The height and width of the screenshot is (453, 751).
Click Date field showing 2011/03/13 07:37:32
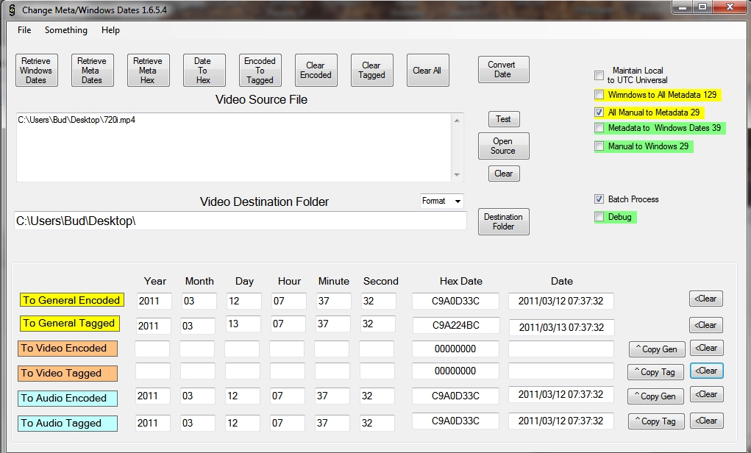pyautogui.click(x=561, y=327)
